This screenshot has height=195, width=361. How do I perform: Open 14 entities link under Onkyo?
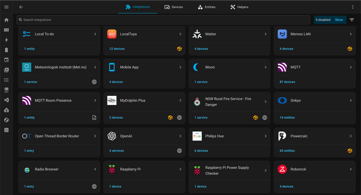[287, 117]
